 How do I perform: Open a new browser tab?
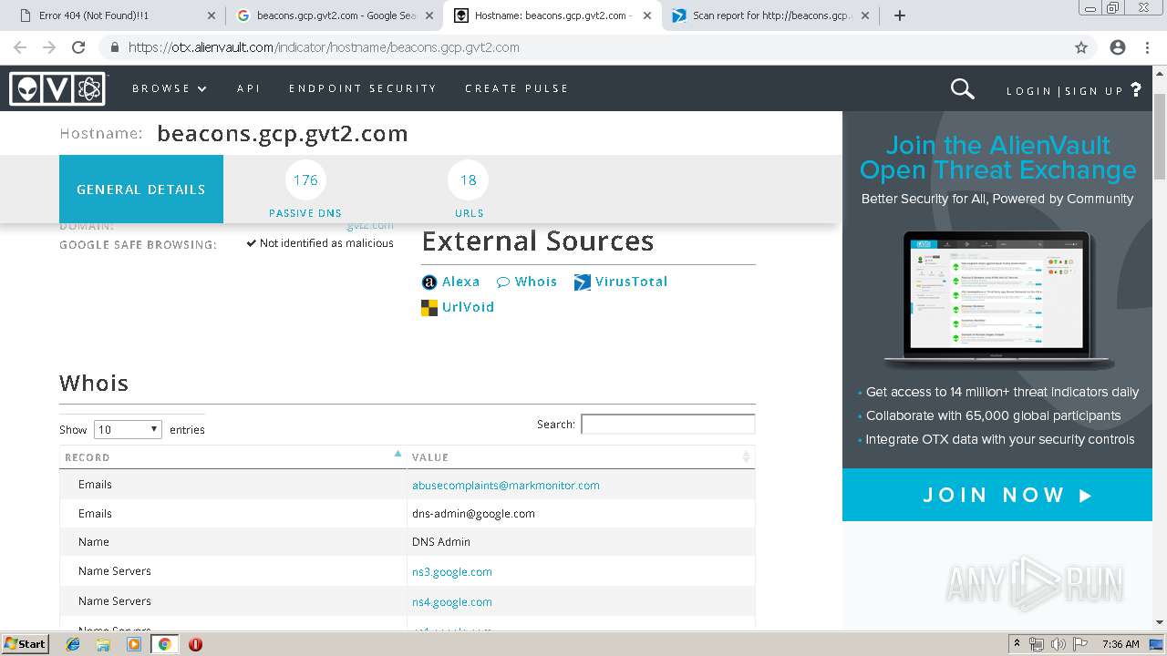[899, 15]
